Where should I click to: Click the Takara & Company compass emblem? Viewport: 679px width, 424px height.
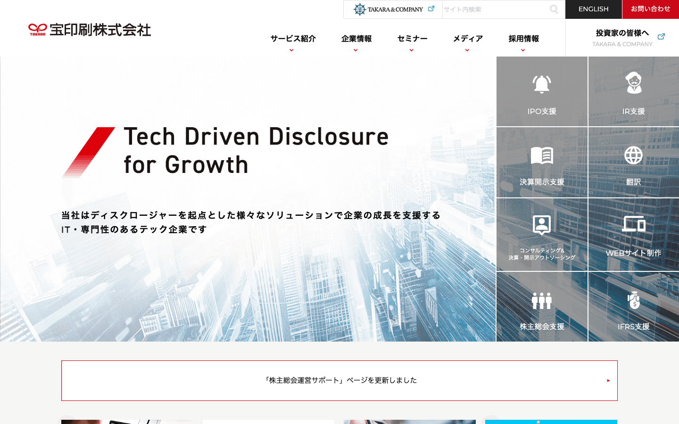360,9
